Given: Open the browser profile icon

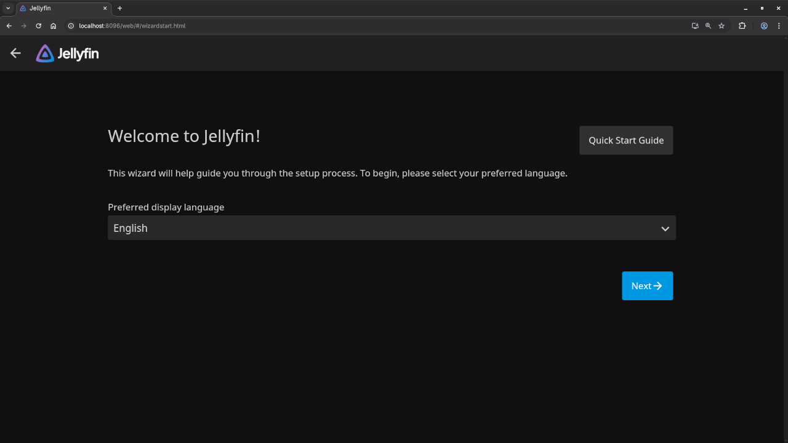Looking at the screenshot, I should point(764,26).
